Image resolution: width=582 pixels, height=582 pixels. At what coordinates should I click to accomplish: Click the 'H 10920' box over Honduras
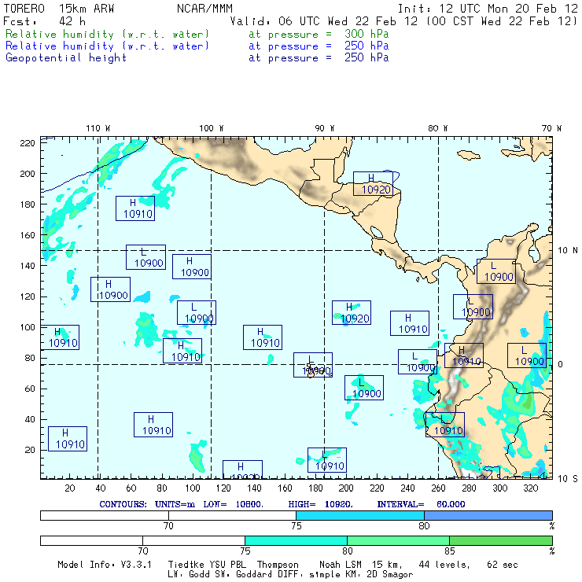(x=373, y=183)
